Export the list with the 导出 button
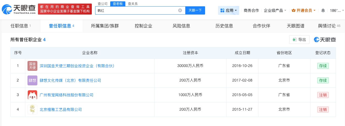The width and height of the screenshot is (345, 126). [x=299, y=40]
